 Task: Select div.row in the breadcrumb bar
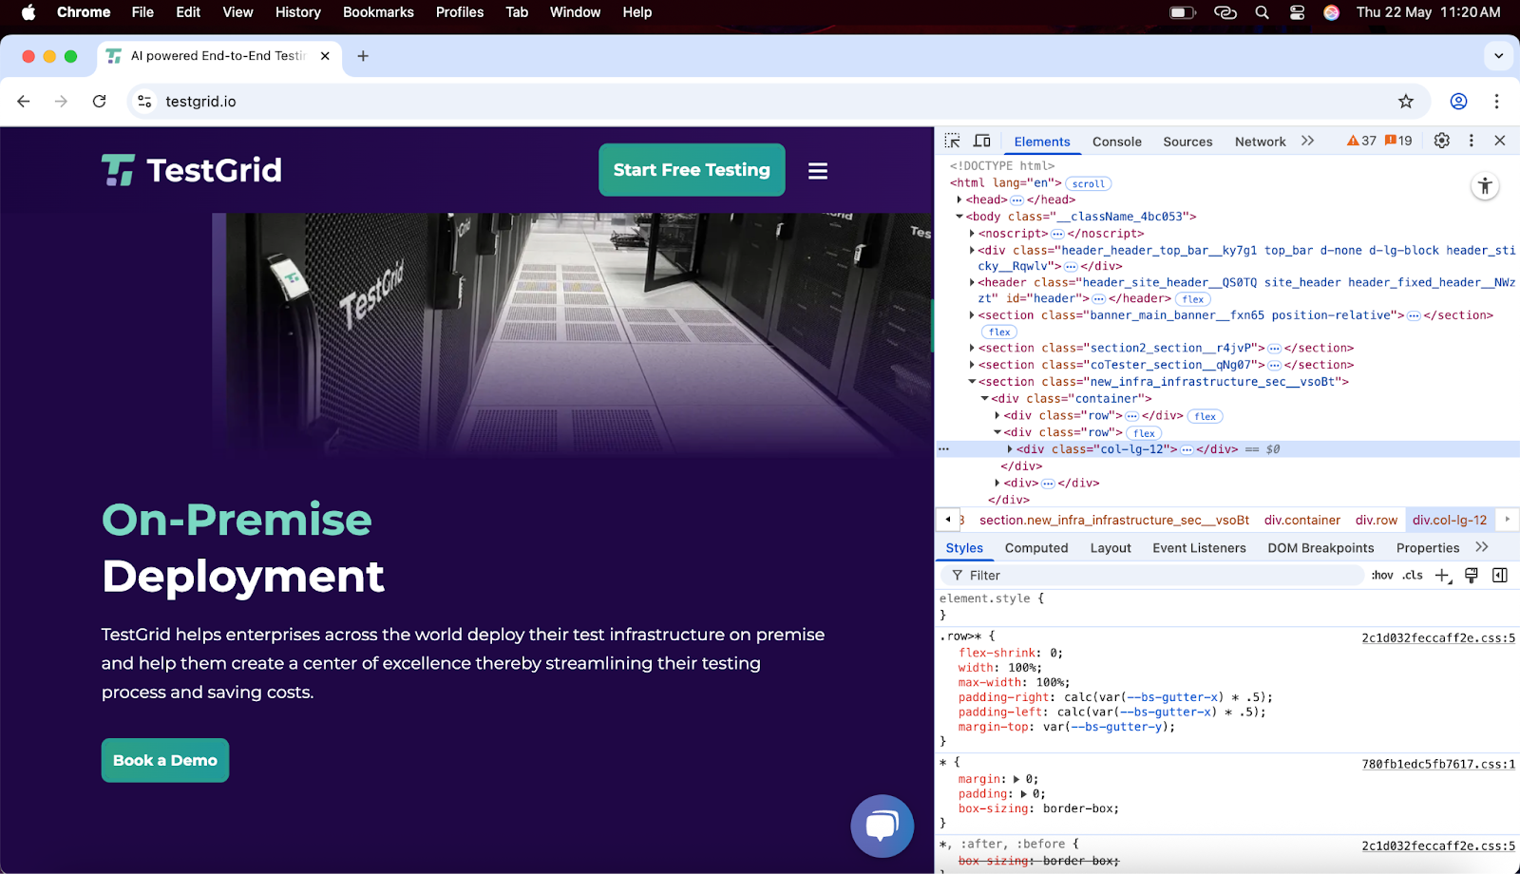click(1376, 521)
